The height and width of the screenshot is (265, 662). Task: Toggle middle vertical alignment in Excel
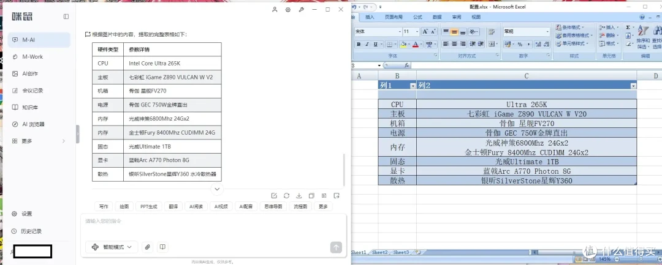point(454,32)
